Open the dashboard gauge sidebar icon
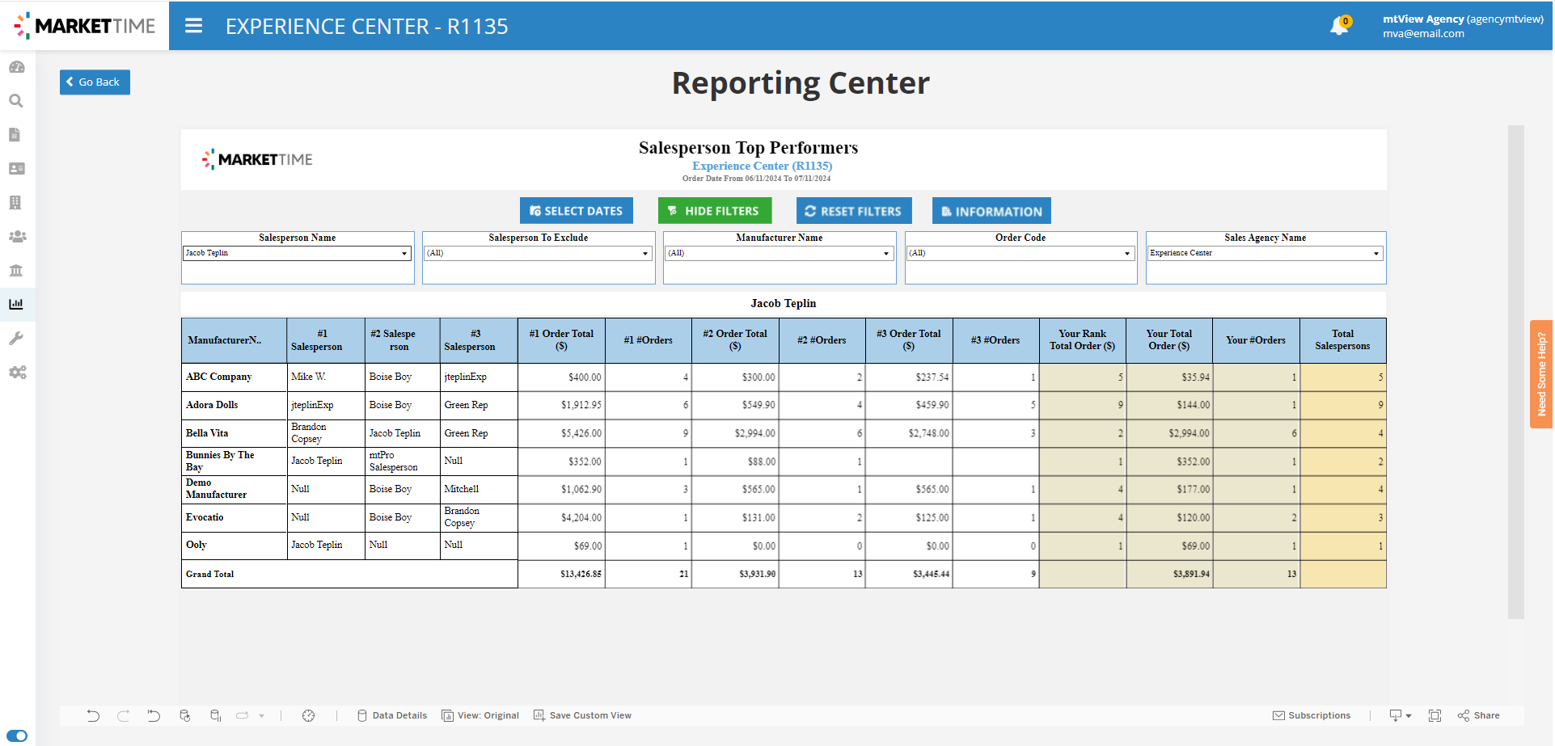Viewport: 1555px width, 746px height. click(16, 67)
